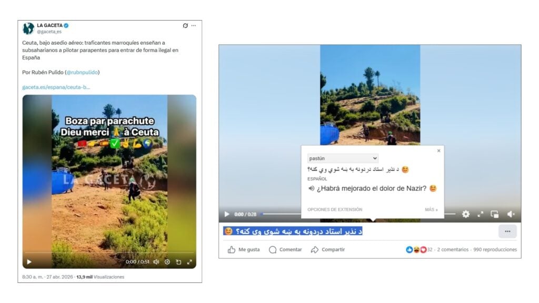Listen to the Spanish translation audio
Image resolution: width=539 pixels, height=303 pixels.
311,188
